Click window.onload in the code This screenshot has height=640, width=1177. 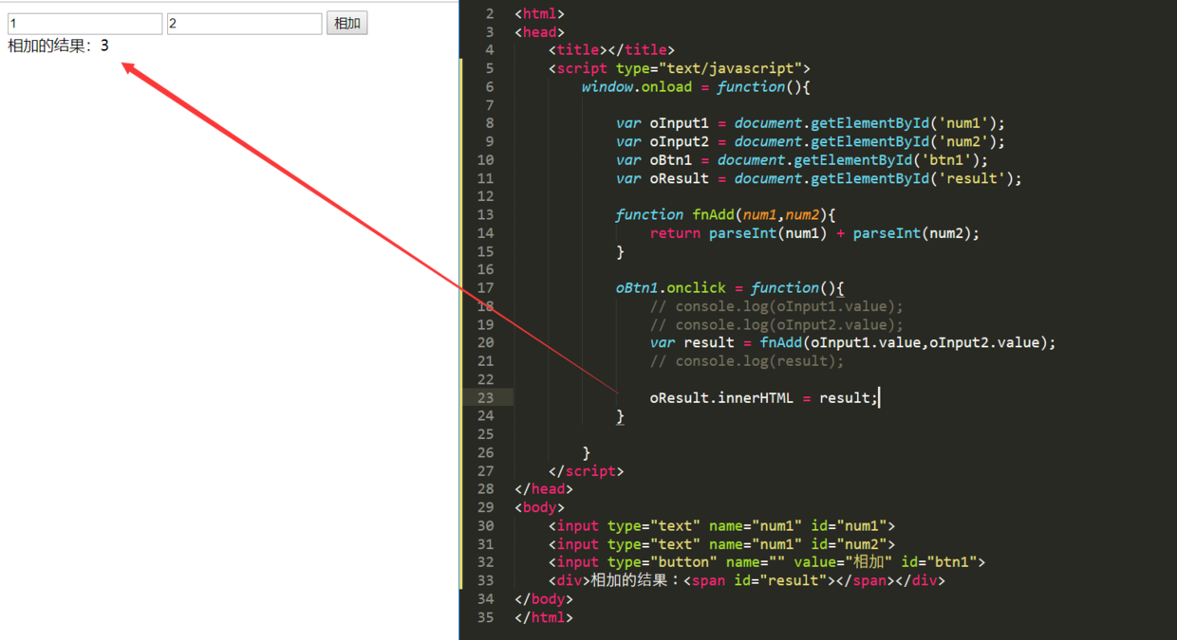(637, 86)
